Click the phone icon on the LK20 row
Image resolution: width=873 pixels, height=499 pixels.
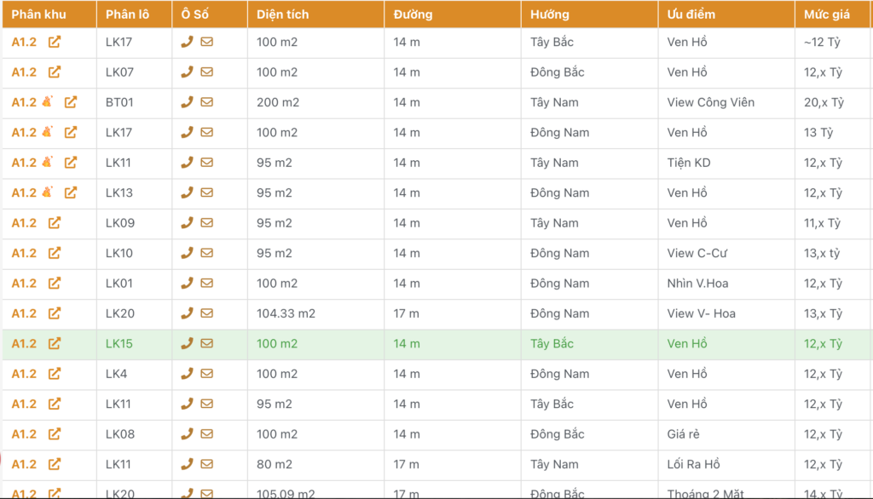pos(188,313)
